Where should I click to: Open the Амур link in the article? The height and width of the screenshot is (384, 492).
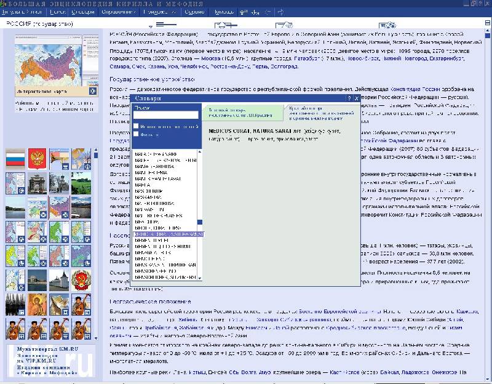pos(264,372)
